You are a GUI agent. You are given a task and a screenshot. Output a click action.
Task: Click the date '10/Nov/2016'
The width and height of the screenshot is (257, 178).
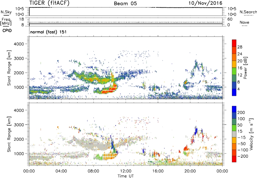[x=205, y=3]
